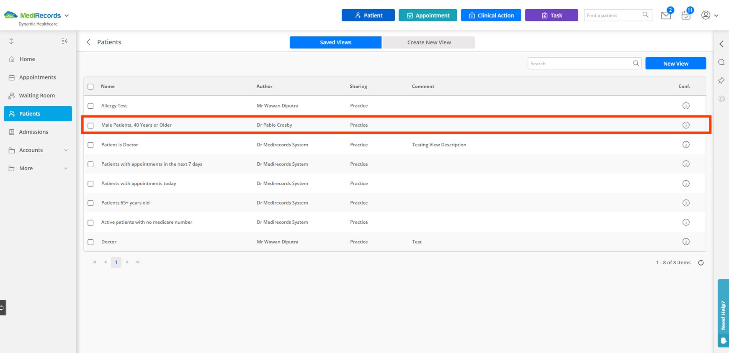Open info icon for Patients 65+ years old
Viewport: 729px width, 353px height.
point(686,203)
